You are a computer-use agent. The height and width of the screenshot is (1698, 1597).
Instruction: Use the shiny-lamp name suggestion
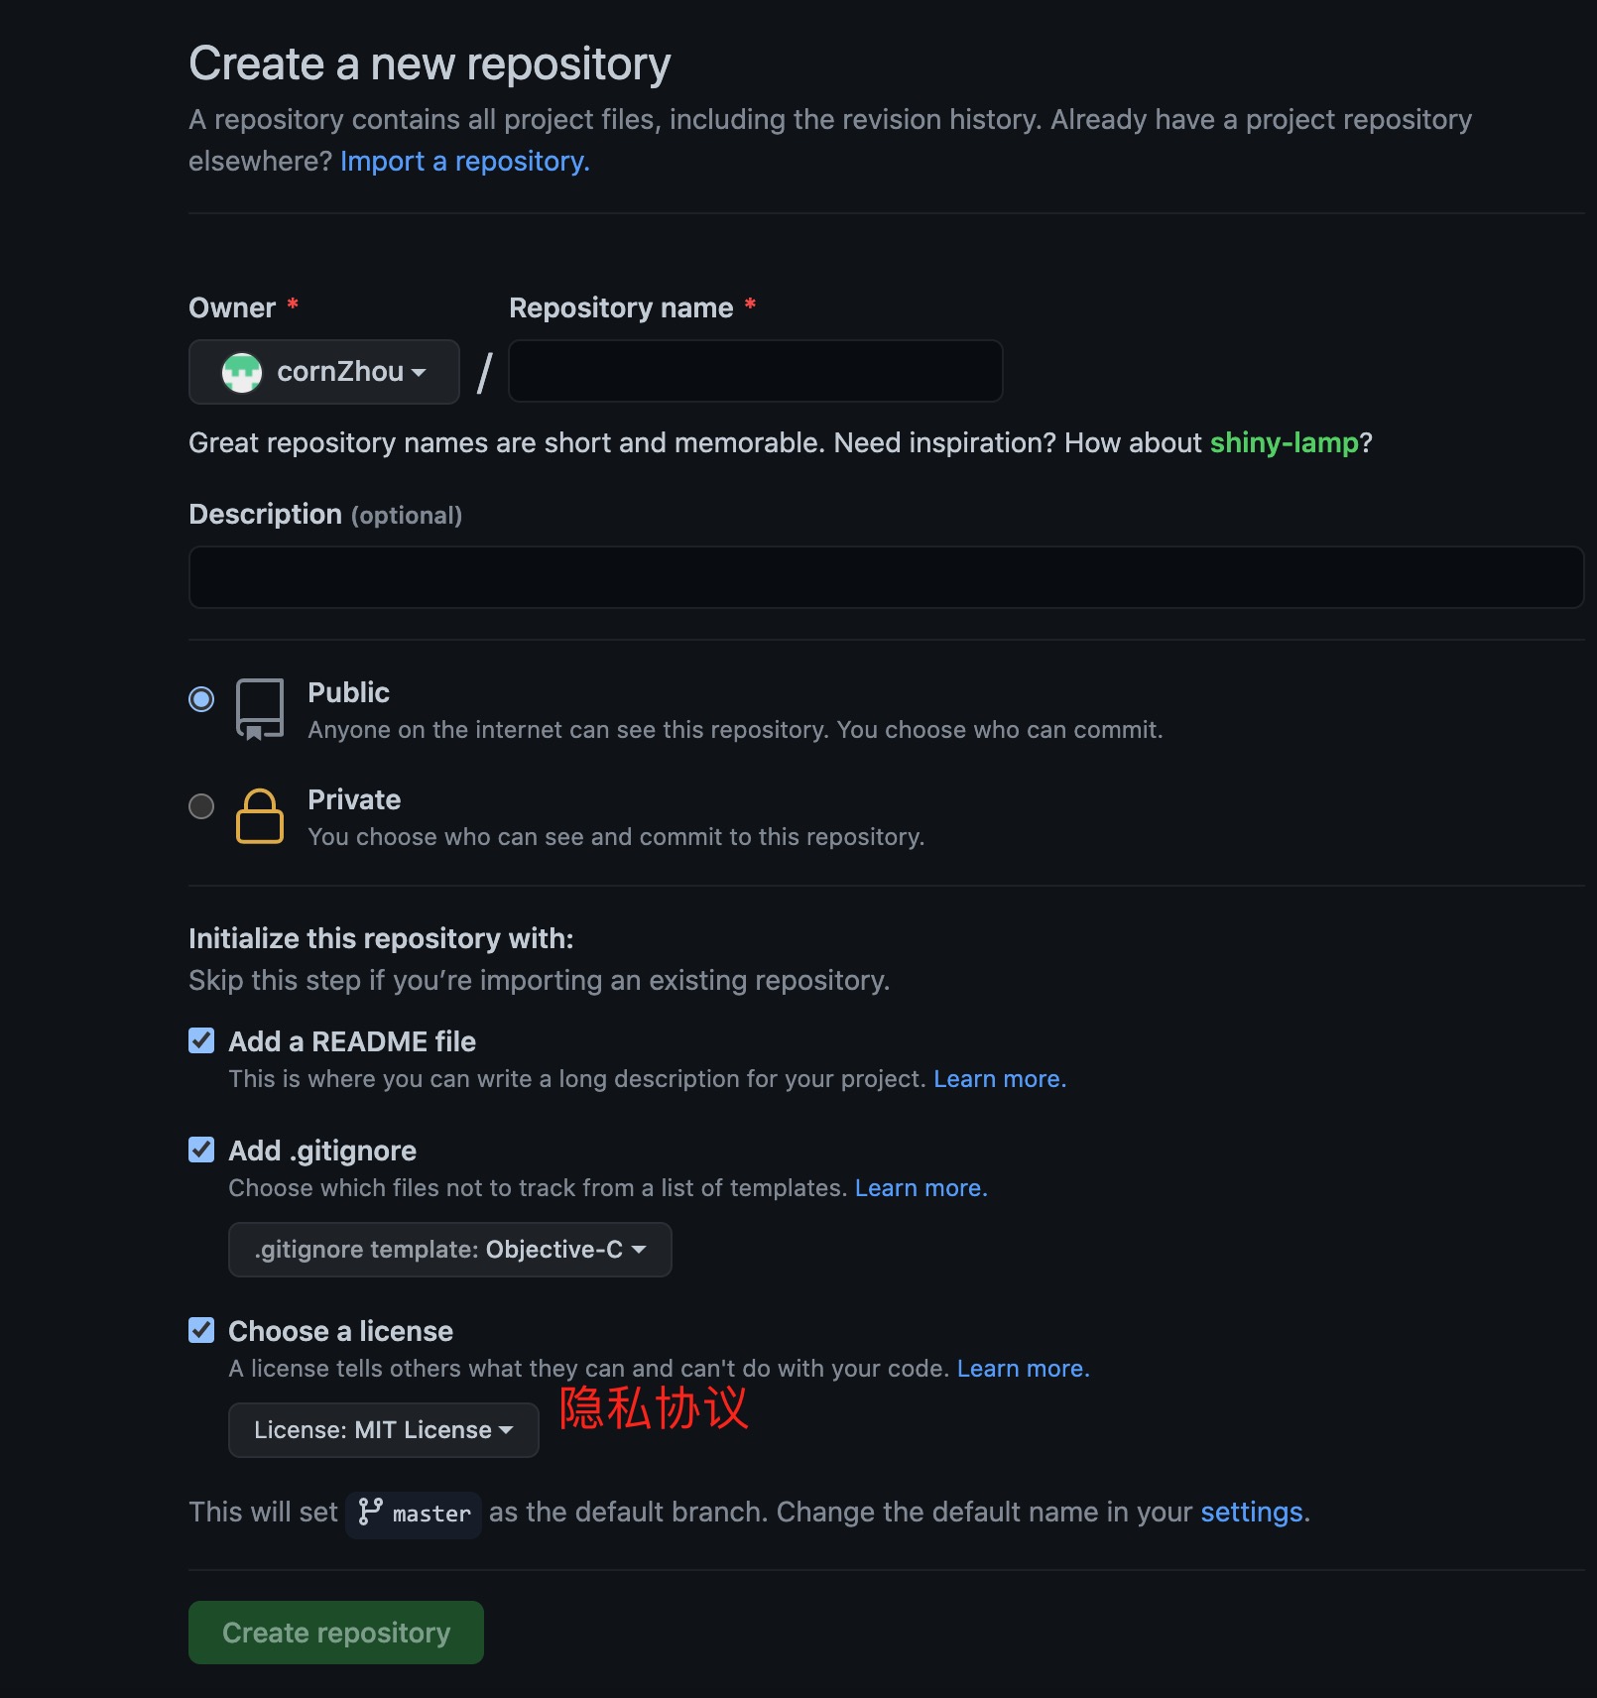coord(1285,442)
